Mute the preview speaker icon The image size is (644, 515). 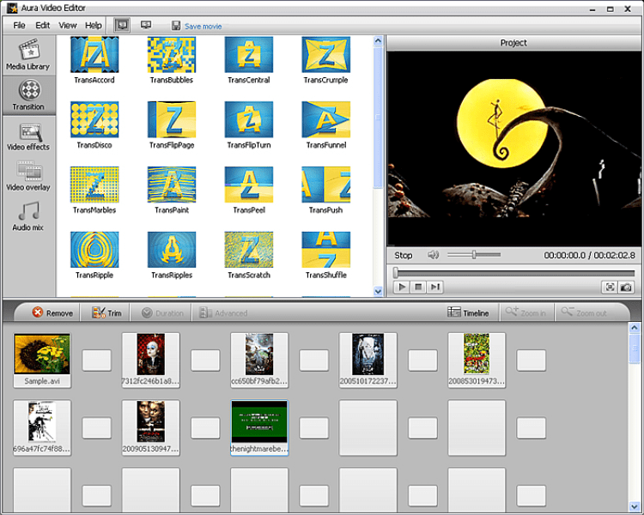(434, 255)
